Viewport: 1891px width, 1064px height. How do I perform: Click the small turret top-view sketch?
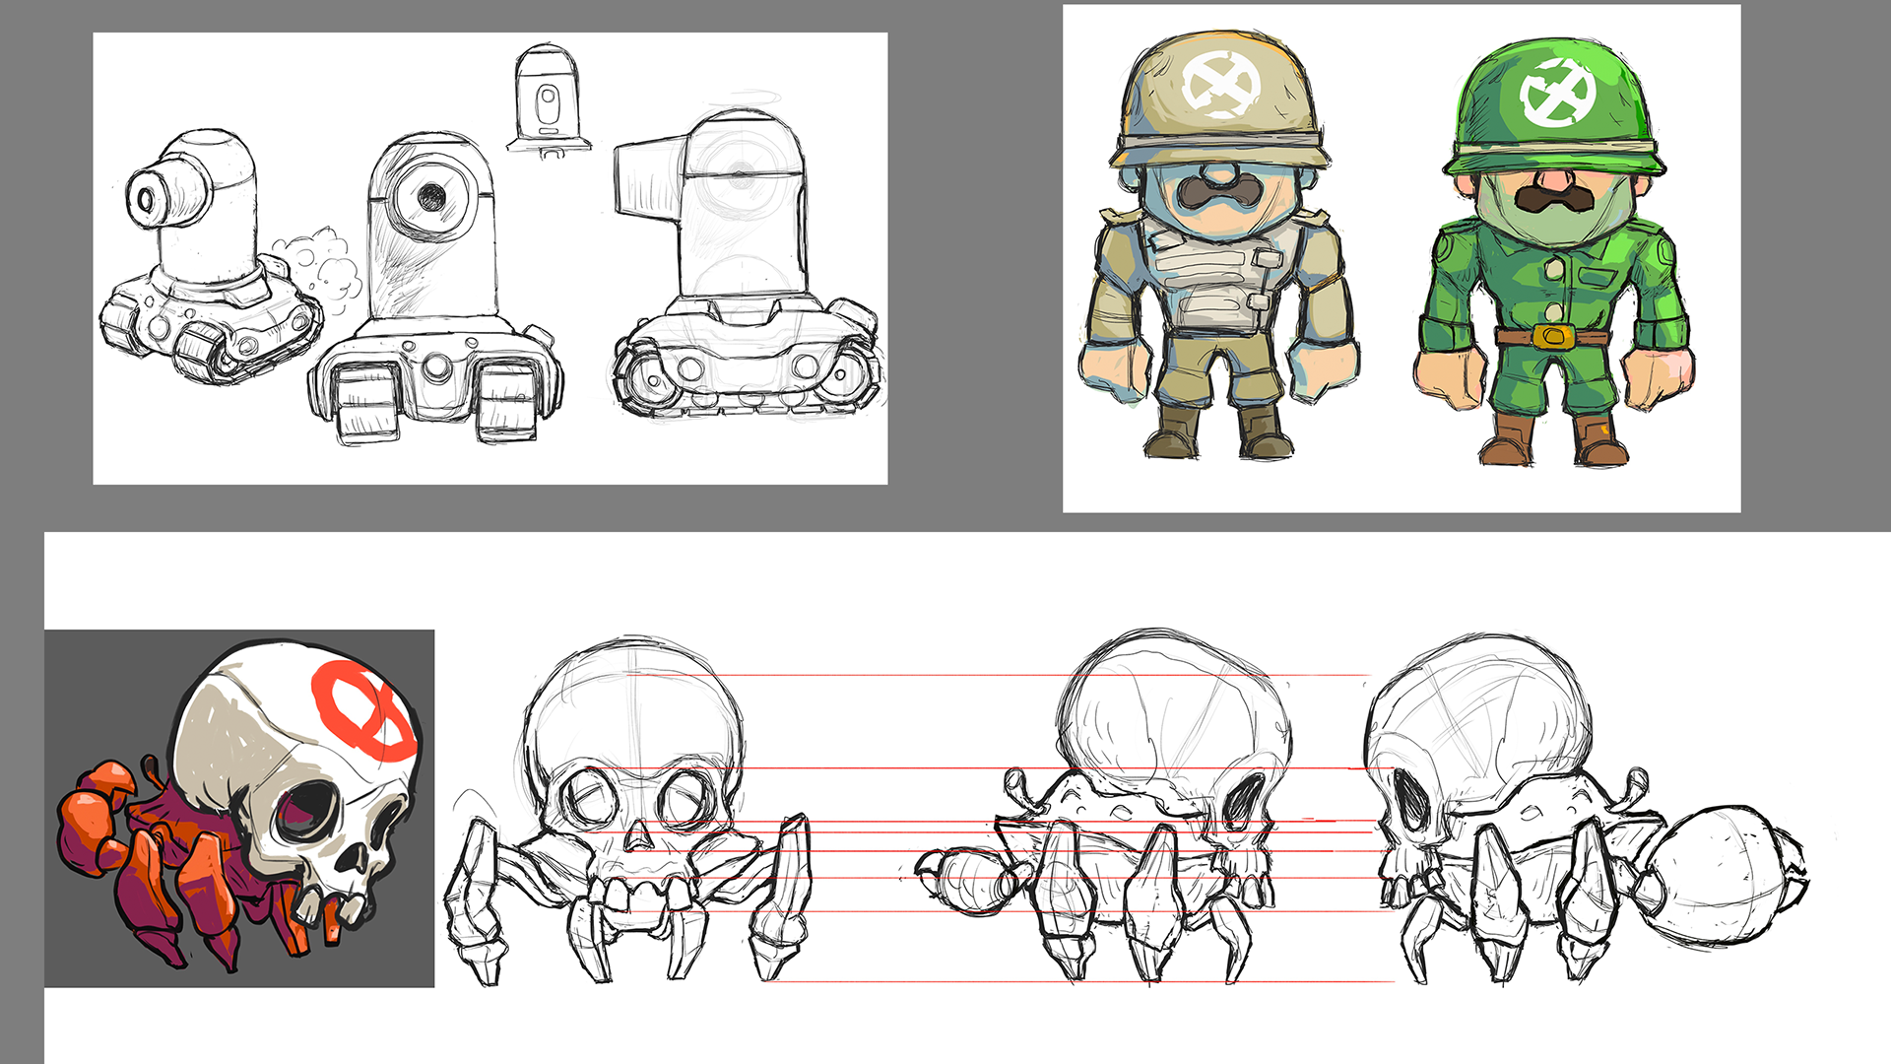click(548, 100)
